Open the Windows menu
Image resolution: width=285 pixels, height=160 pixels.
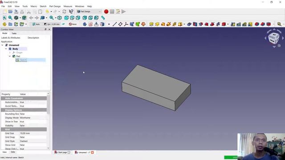(x=80, y=6)
